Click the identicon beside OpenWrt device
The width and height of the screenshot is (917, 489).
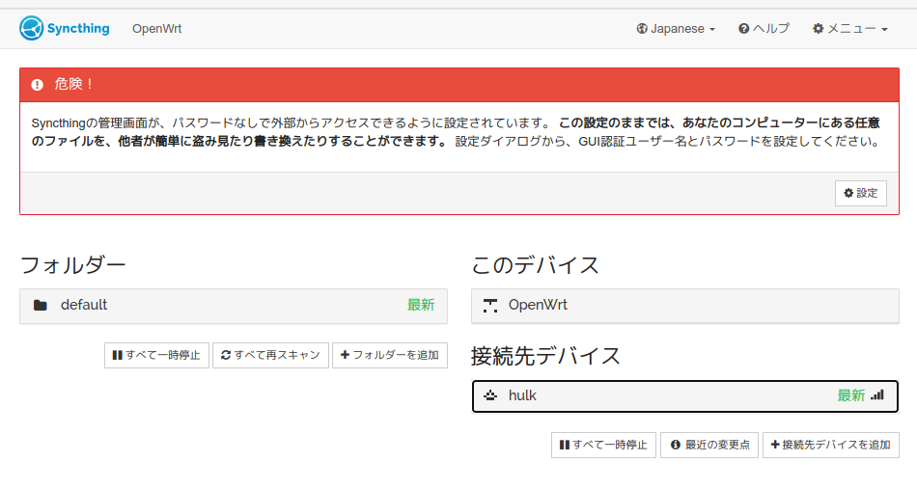click(490, 305)
